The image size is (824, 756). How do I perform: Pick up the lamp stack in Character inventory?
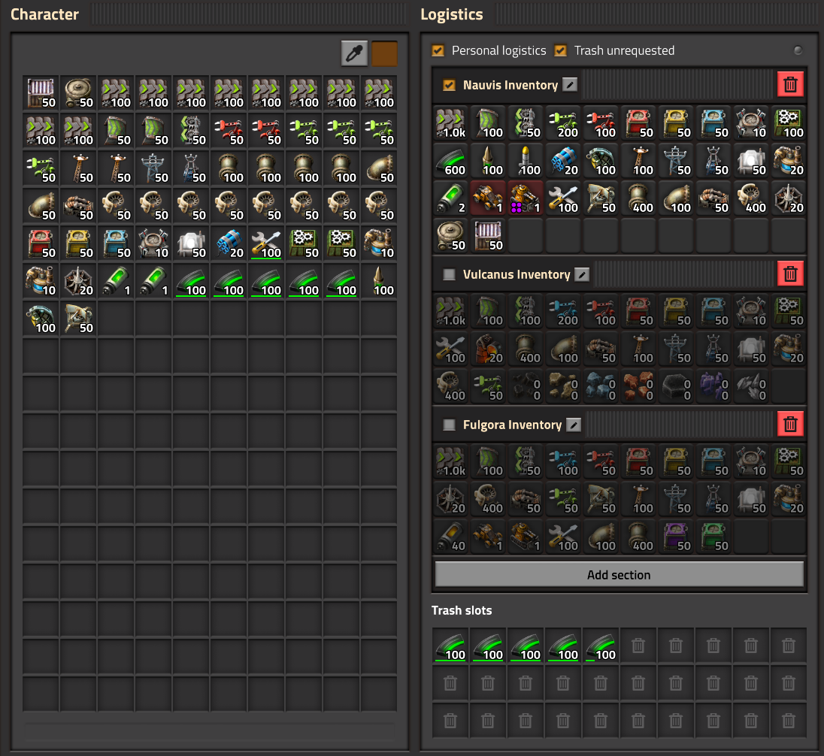pos(191,244)
